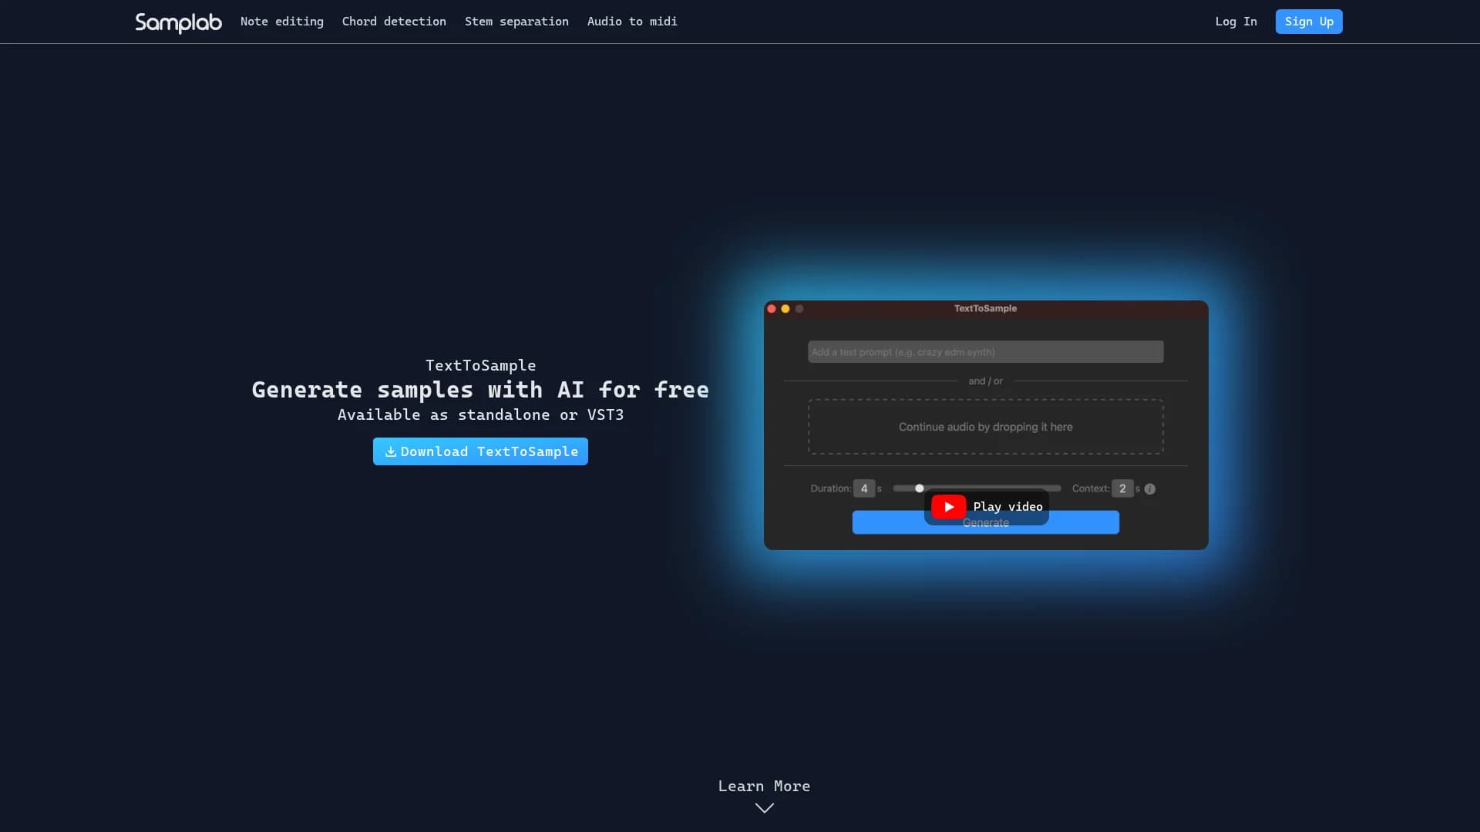Click the down chevron below Learn More
Image resolution: width=1480 pixels, height=832 pixels.
[x=764, y=808]
